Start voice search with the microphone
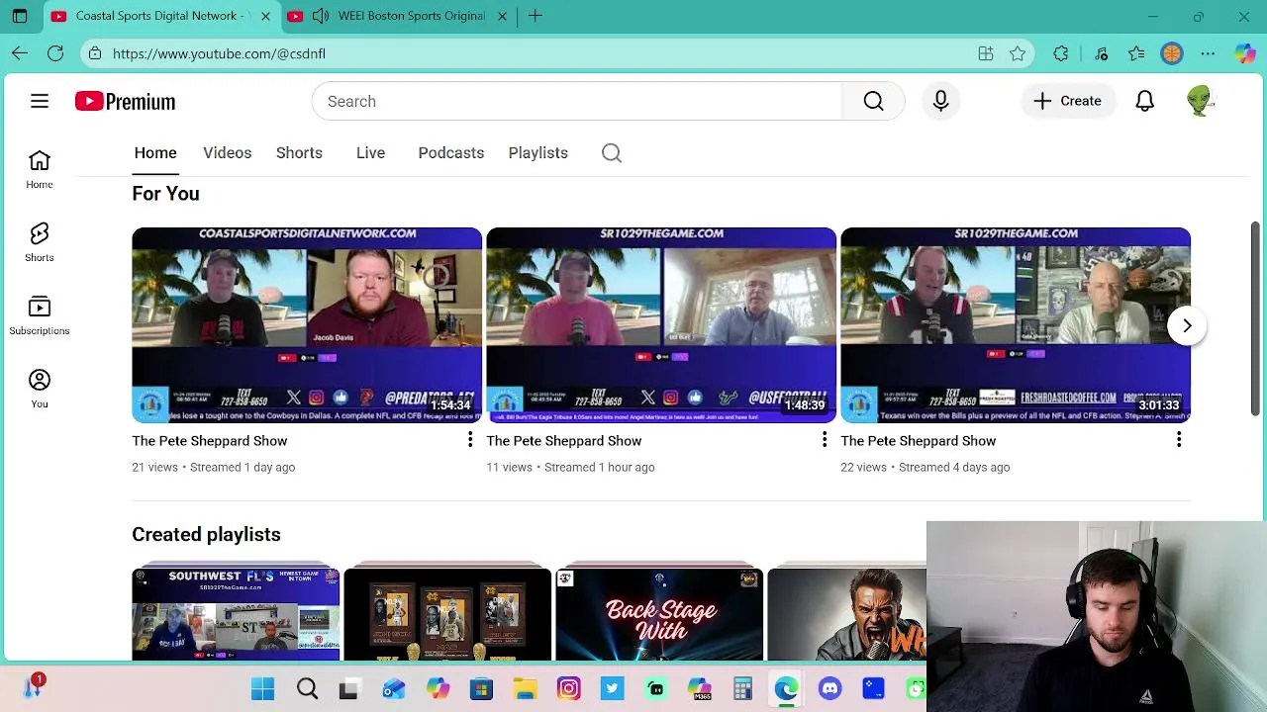Viewport: 1267px width, 712px height. coord(940,101)
